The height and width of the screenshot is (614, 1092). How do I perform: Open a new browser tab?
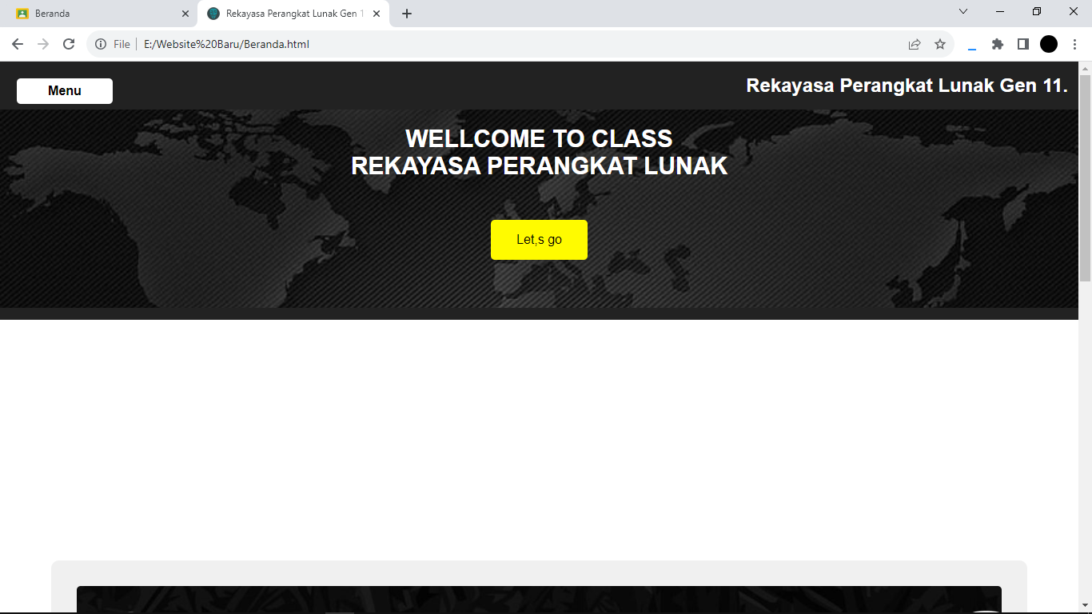click(407, 14)
